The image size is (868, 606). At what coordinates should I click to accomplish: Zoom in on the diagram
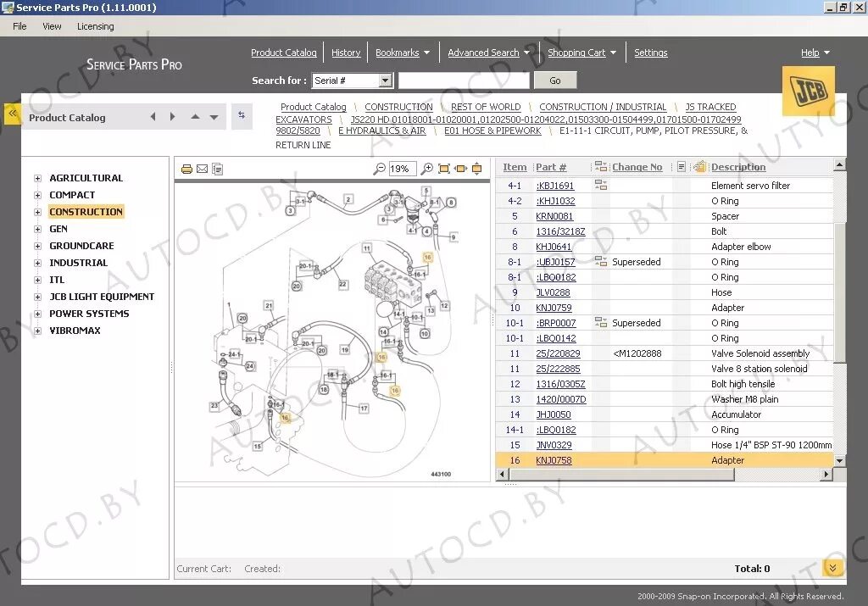click(427, 169)
